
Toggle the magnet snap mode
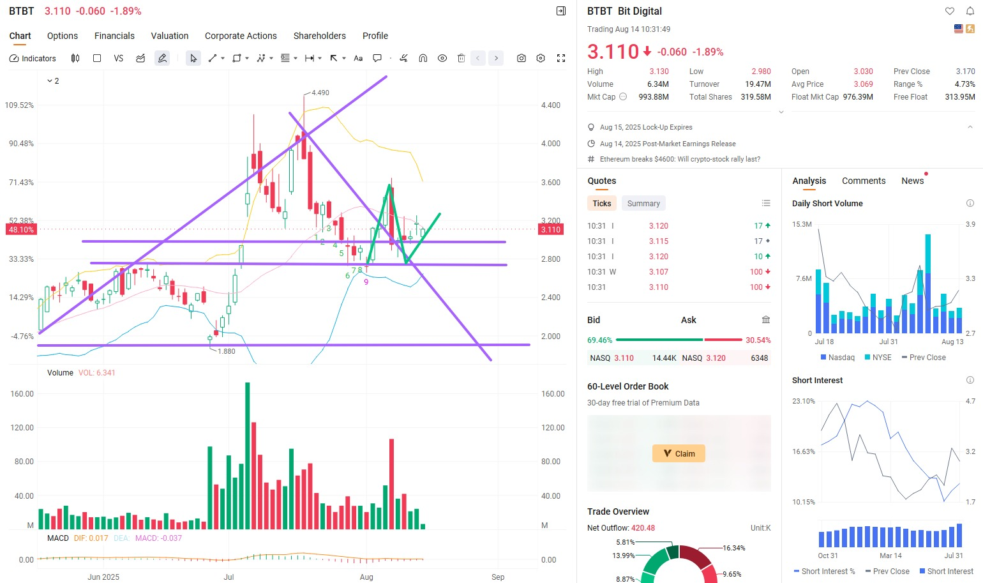click(x=423, y=58)
